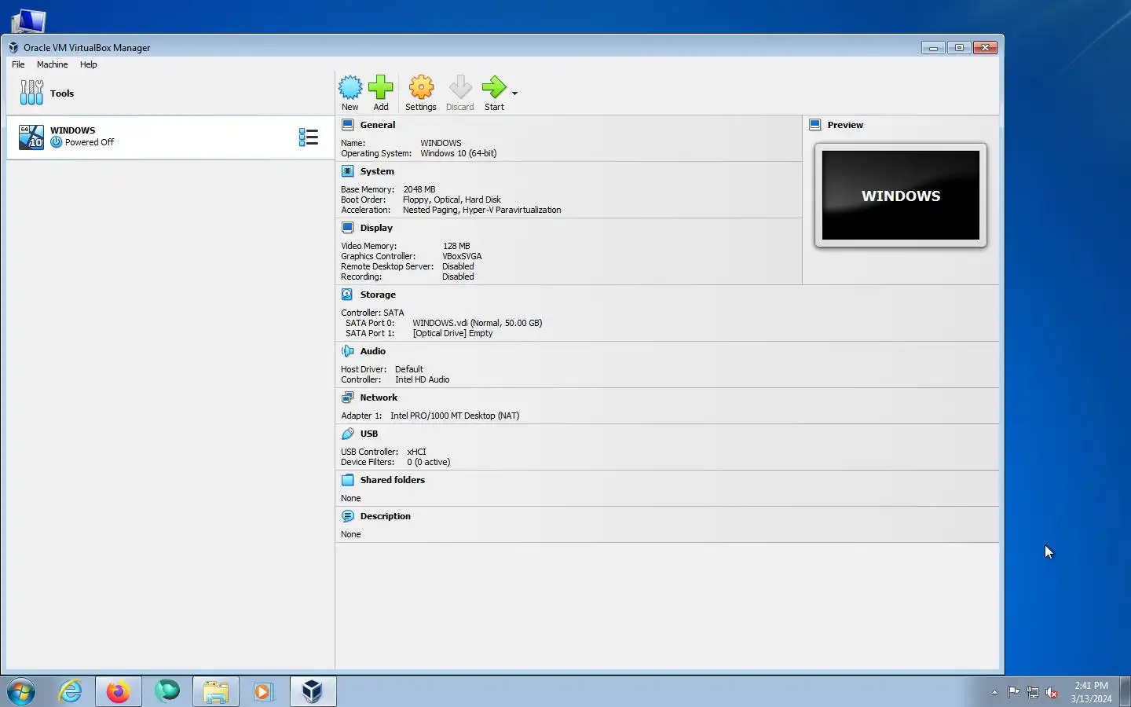Click the WINDOWS.vdi hard disk entry
The image size is (1131, 707).
[478, 322]
